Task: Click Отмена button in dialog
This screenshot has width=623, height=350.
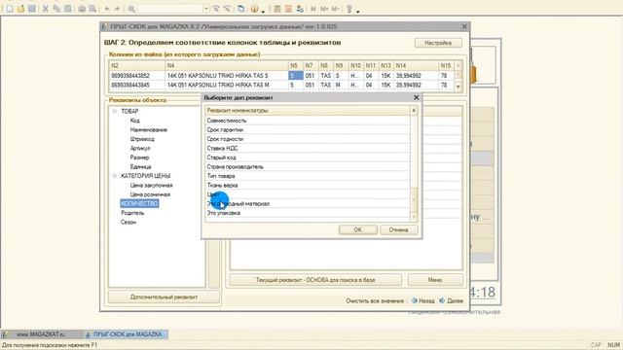Action: [398, 229]
